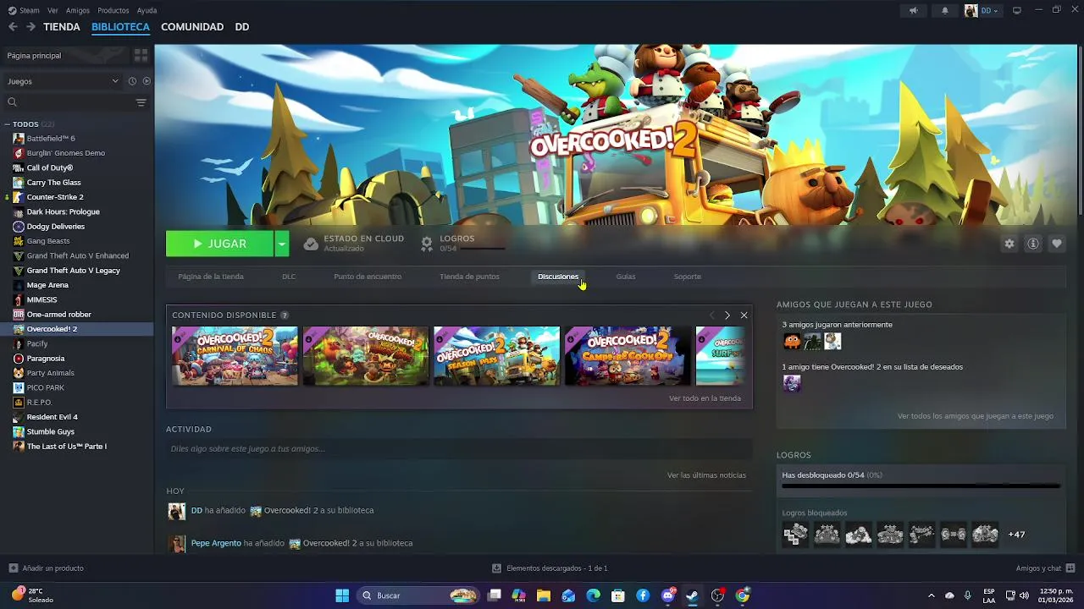Go to the TIENDA section
Viewport: 1084px width, 609px height.
point(62,27)
